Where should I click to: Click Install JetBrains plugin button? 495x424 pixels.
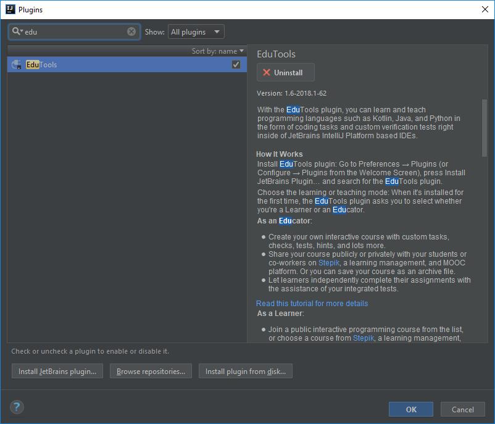click(x=57, y=372)
